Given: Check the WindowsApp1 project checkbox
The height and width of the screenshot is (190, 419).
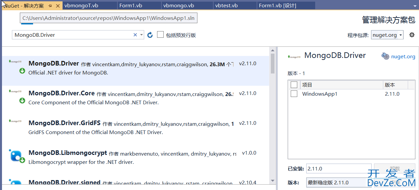Looking at the screenshot, I should coord(294,94).
